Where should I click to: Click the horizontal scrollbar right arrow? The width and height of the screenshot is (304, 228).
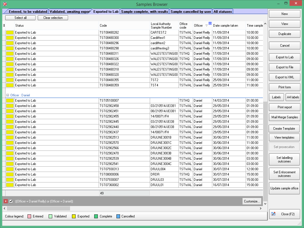pyautogui.click(x=261, y=209)
